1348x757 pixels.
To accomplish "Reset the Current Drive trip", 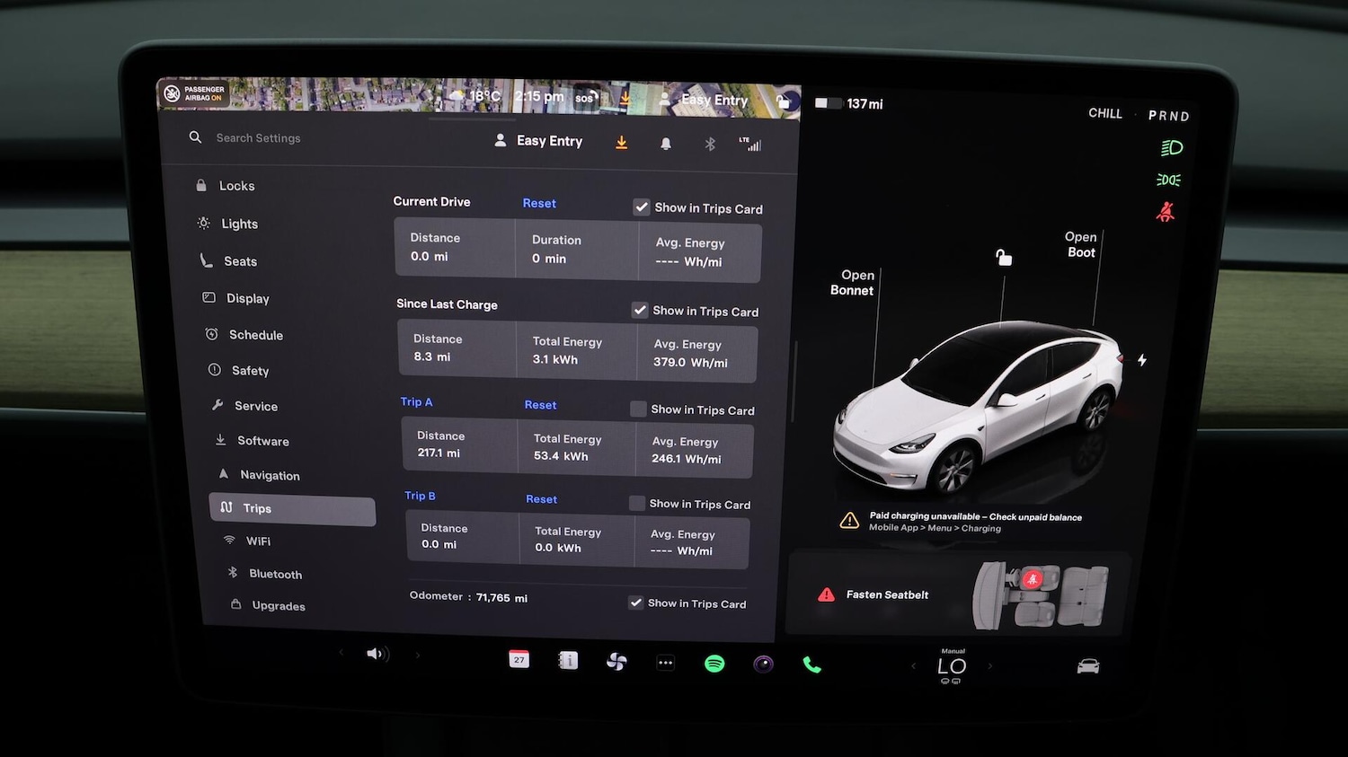I will point(539,204).
